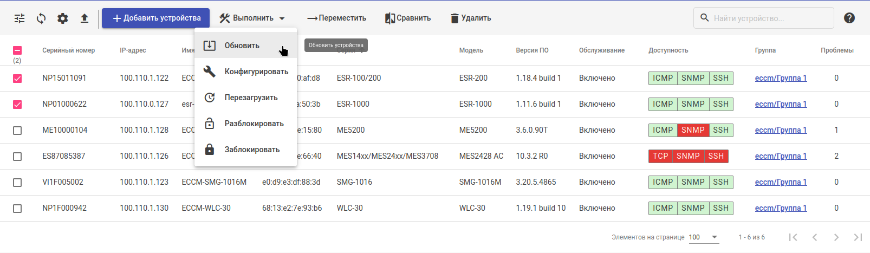Click the next page arrow

(836, 237)
